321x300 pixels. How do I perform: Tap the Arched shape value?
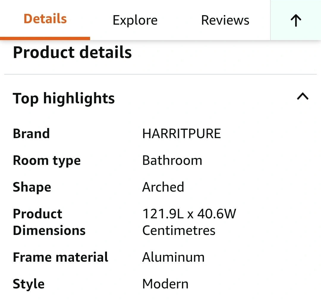(x=163, y=187)
